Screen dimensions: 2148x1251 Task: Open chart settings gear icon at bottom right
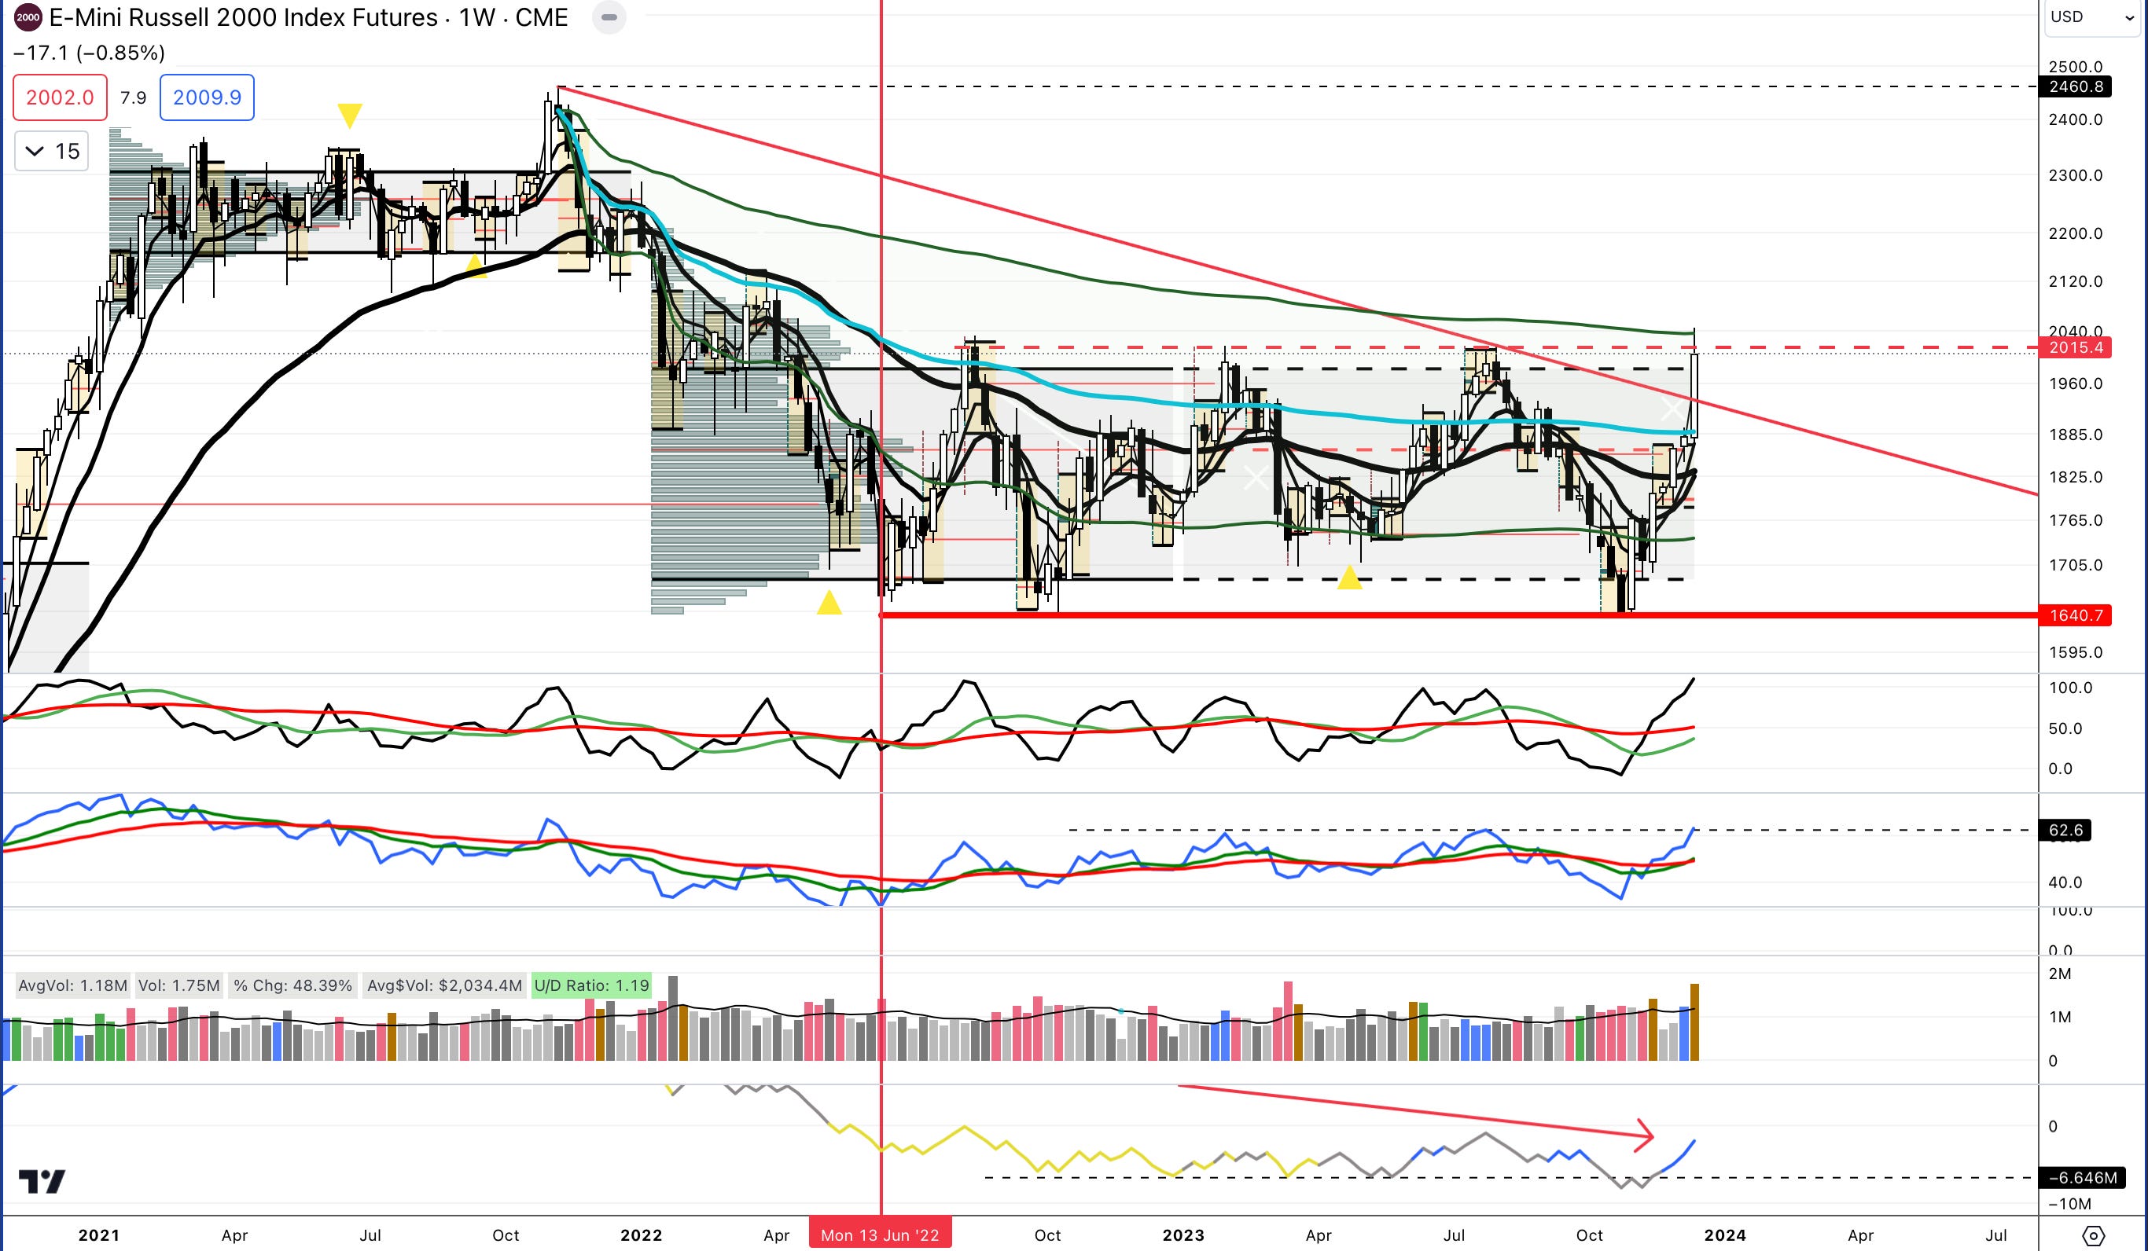point(2094,1234)
